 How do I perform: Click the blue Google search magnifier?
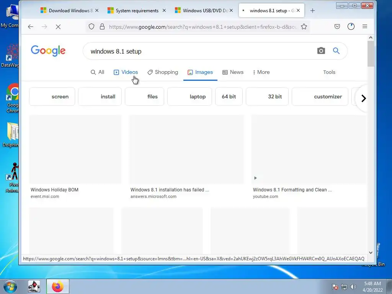336,51
